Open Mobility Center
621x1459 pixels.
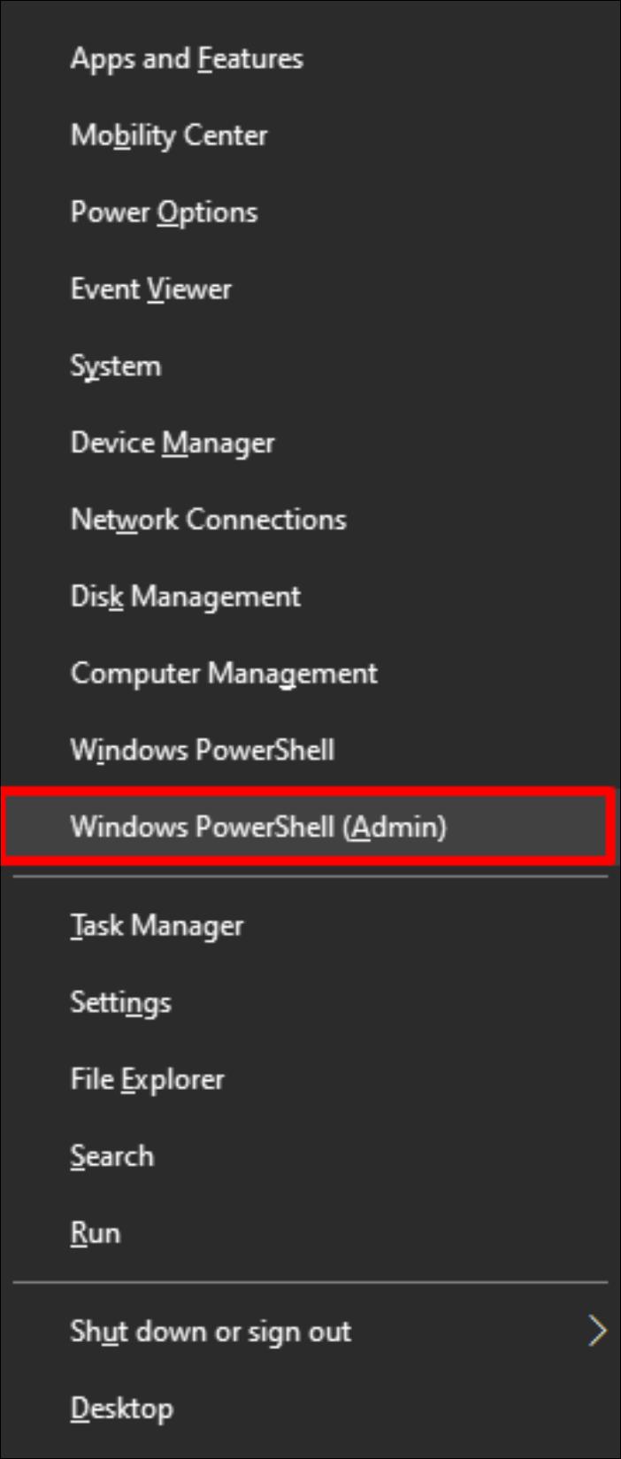[x=168, y=135]
